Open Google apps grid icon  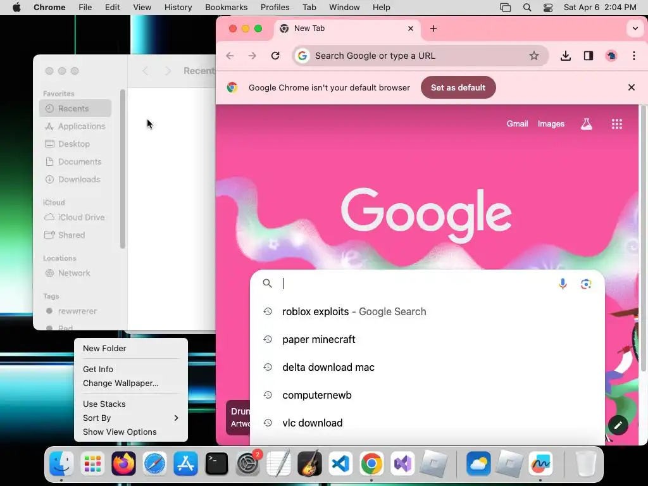pos(617,124)
